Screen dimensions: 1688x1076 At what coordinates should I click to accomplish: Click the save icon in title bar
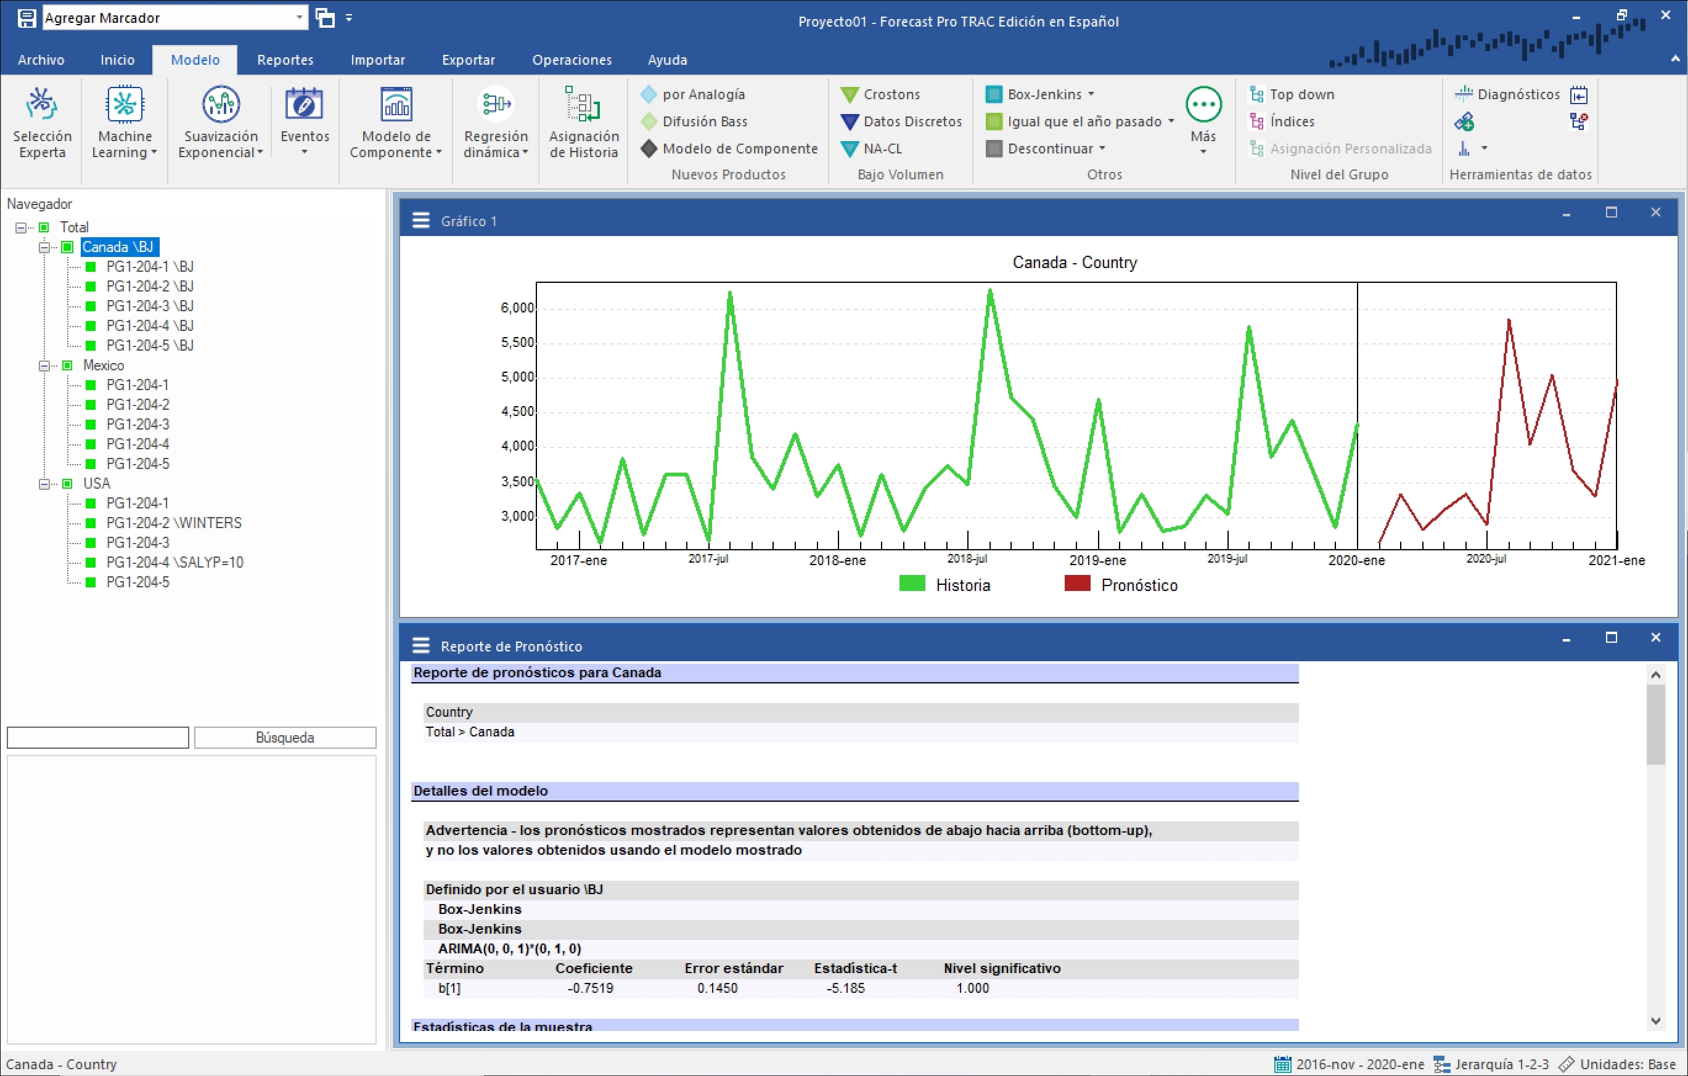(x=26, y=17)
